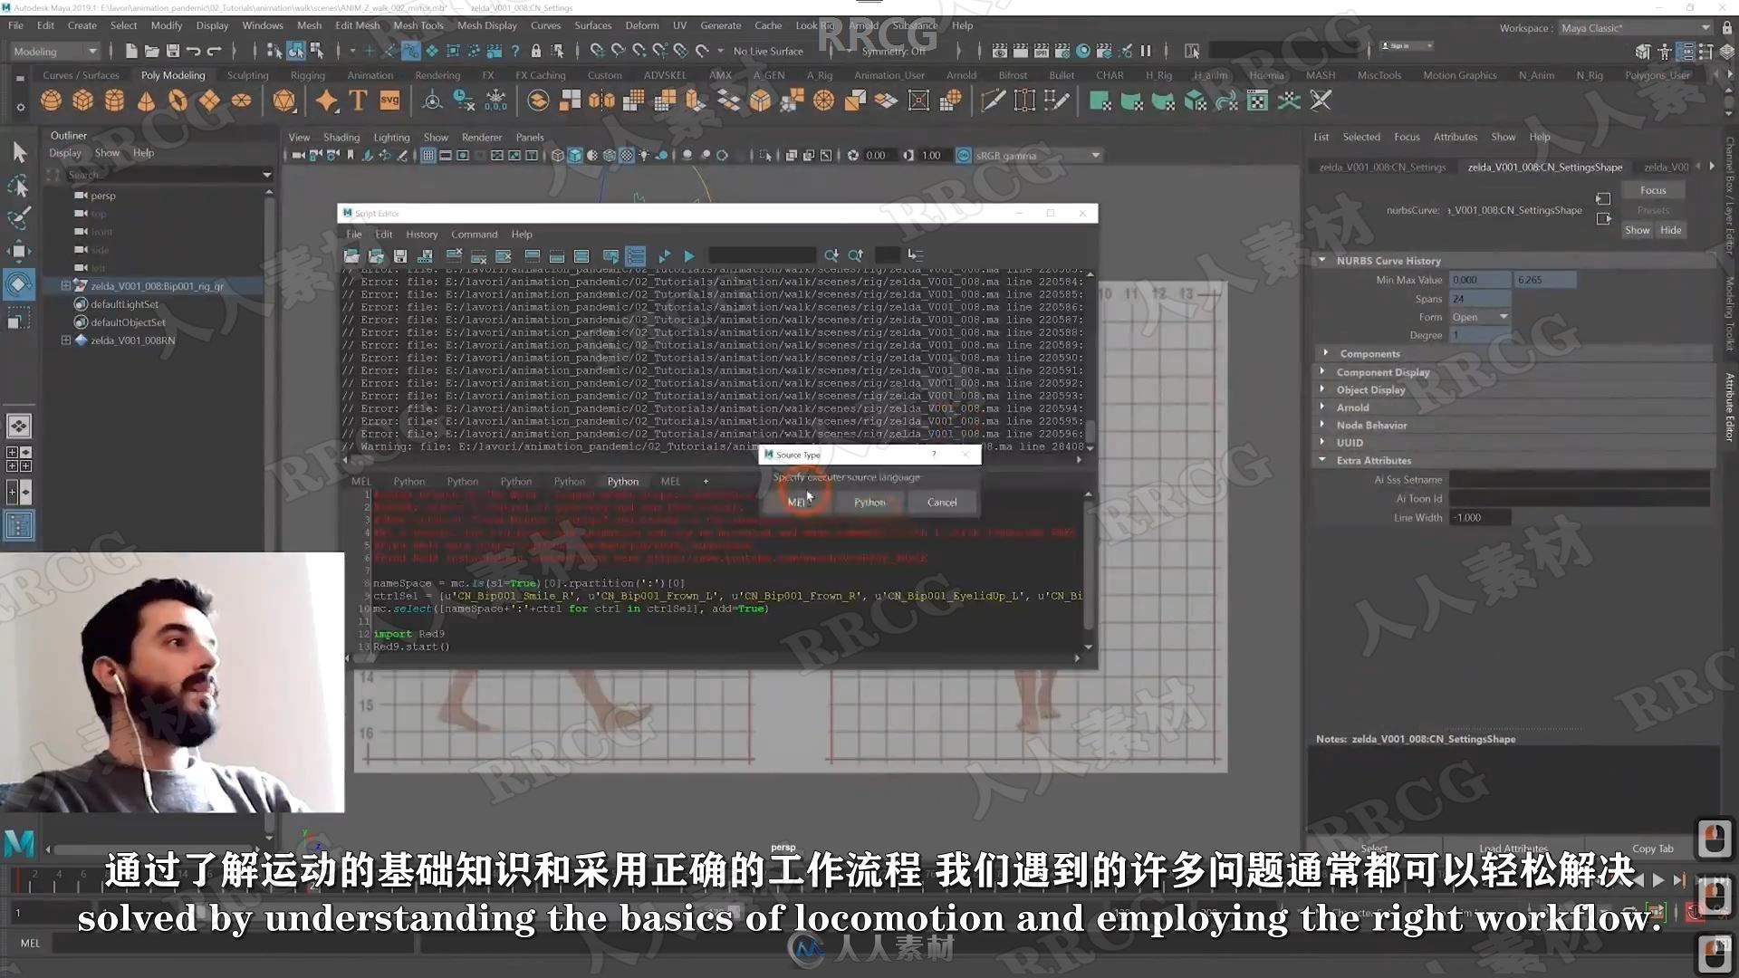This screenshot has width=1739, height=978.
Task: Create a polygon cube from the shelf
Action: pos(83,101)
